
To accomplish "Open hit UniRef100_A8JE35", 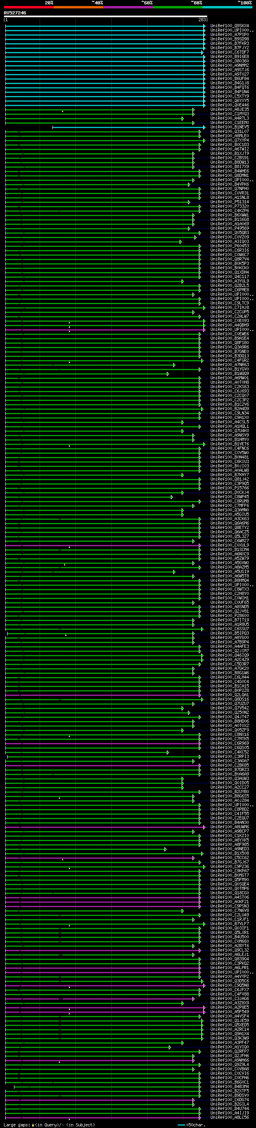I will pyautogui.click(x=230, y=110).
